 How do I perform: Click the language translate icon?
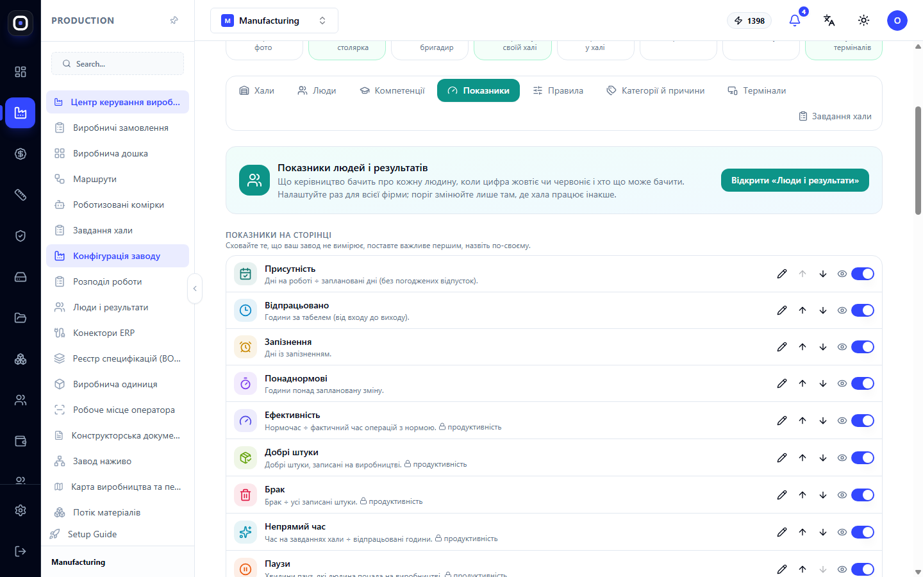coord(829,21)
